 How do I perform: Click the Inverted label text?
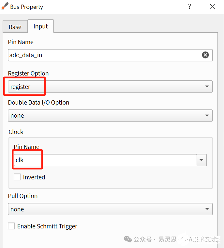pos(34,177)
